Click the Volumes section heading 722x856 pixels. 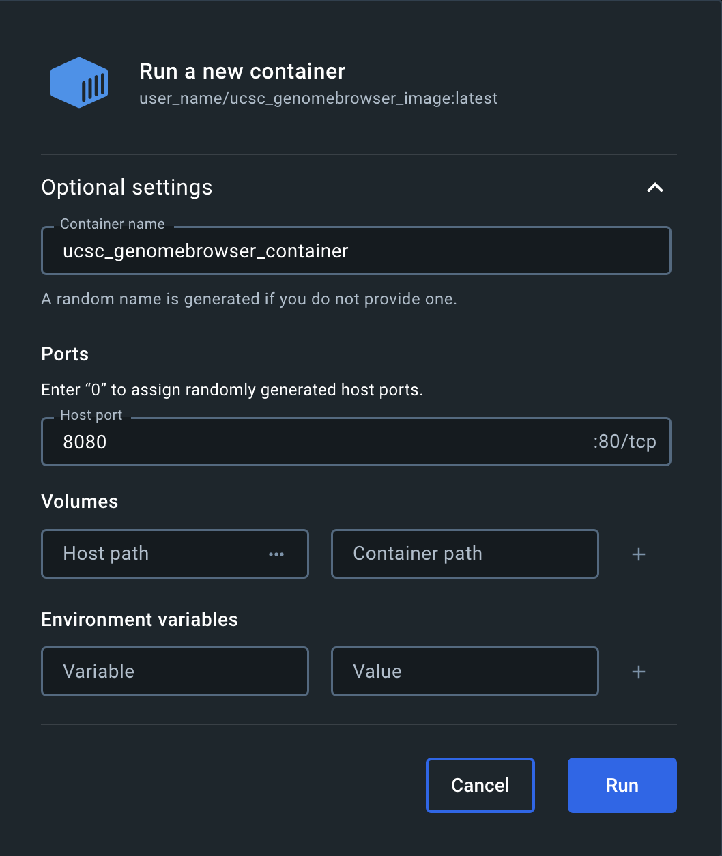pos(80,502)
